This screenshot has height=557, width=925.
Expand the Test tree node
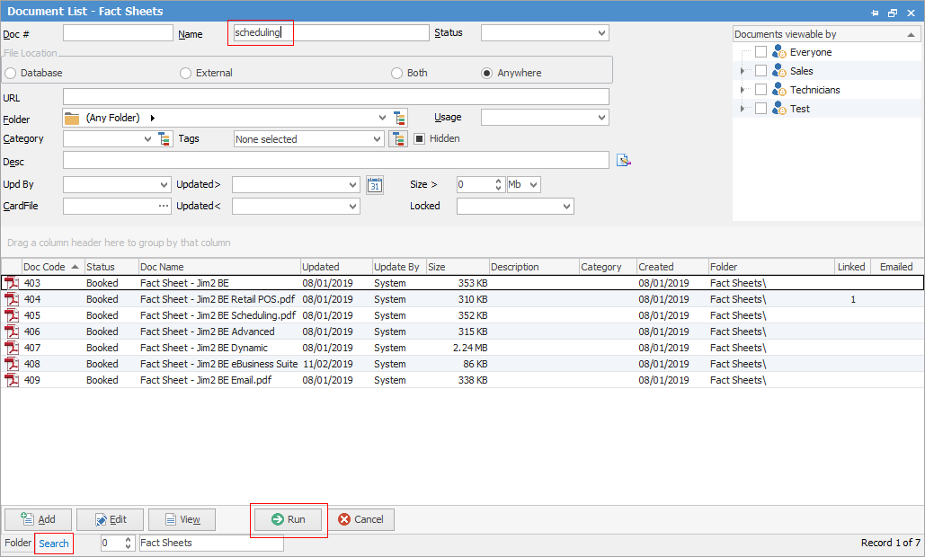point(743,107)
